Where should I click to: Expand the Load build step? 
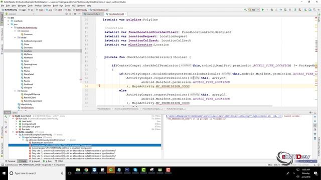click(x=17, y=121)
